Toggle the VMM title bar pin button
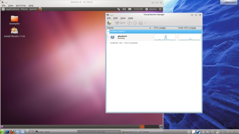 pyautogui.click(x=112, y=15)
